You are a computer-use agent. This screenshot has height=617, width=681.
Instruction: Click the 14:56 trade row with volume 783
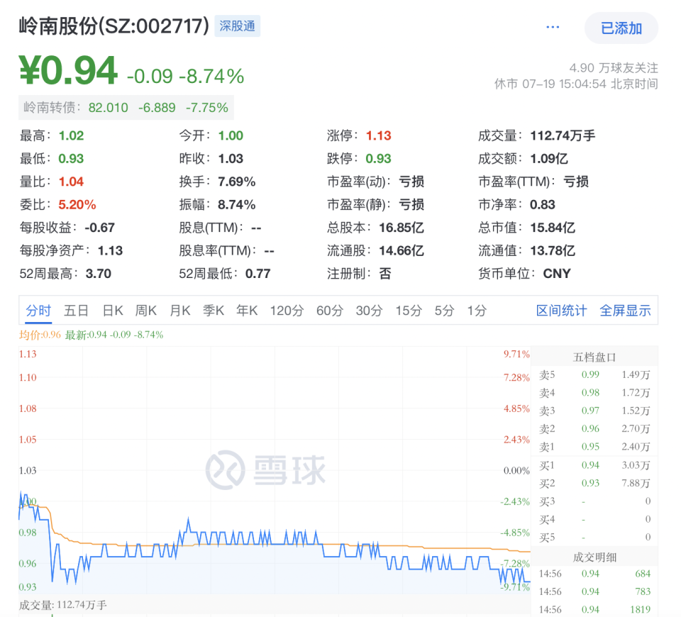tap(594, 591)
